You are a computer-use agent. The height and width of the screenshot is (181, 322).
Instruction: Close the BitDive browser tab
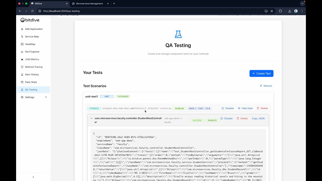tap(67, 4)
